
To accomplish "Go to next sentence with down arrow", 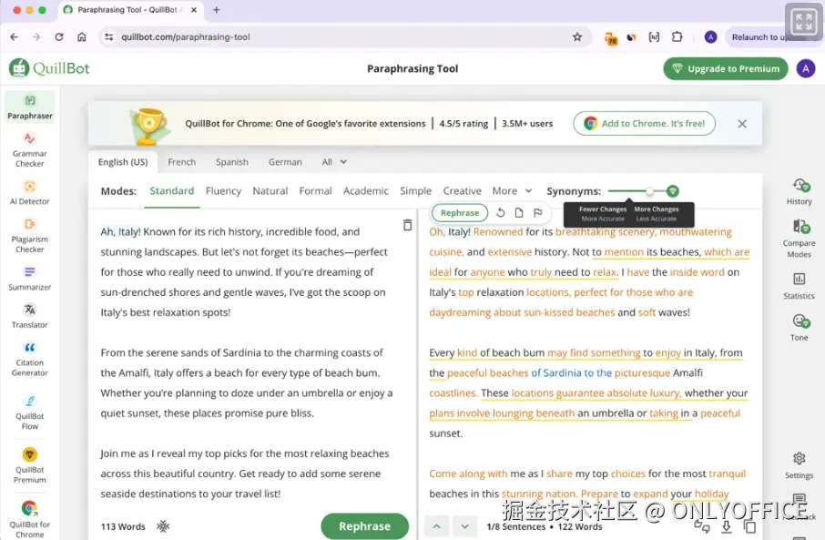I will [x=464, y=525].
